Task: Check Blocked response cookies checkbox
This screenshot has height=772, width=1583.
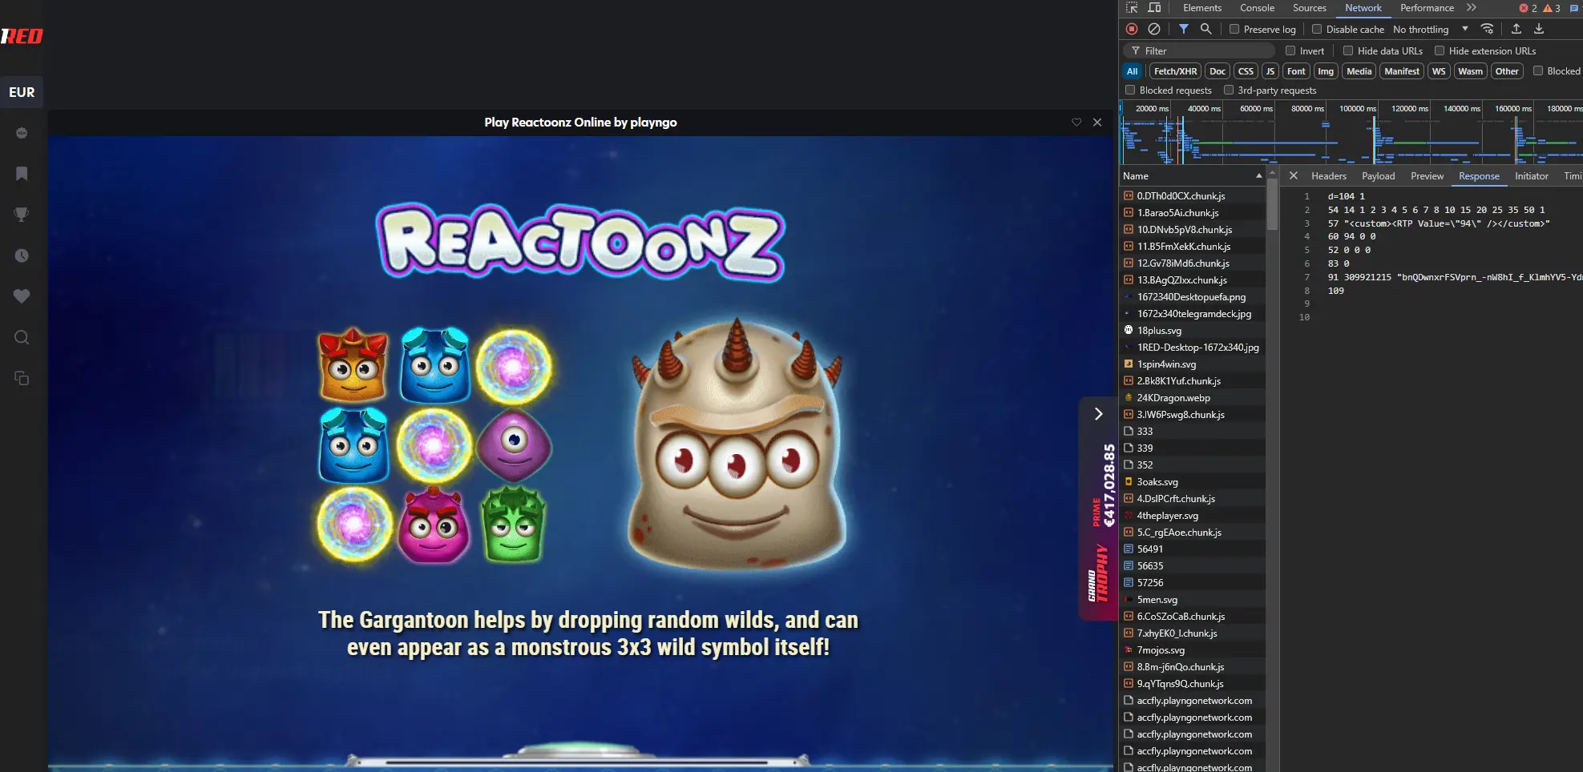Action: [1538, 70]
